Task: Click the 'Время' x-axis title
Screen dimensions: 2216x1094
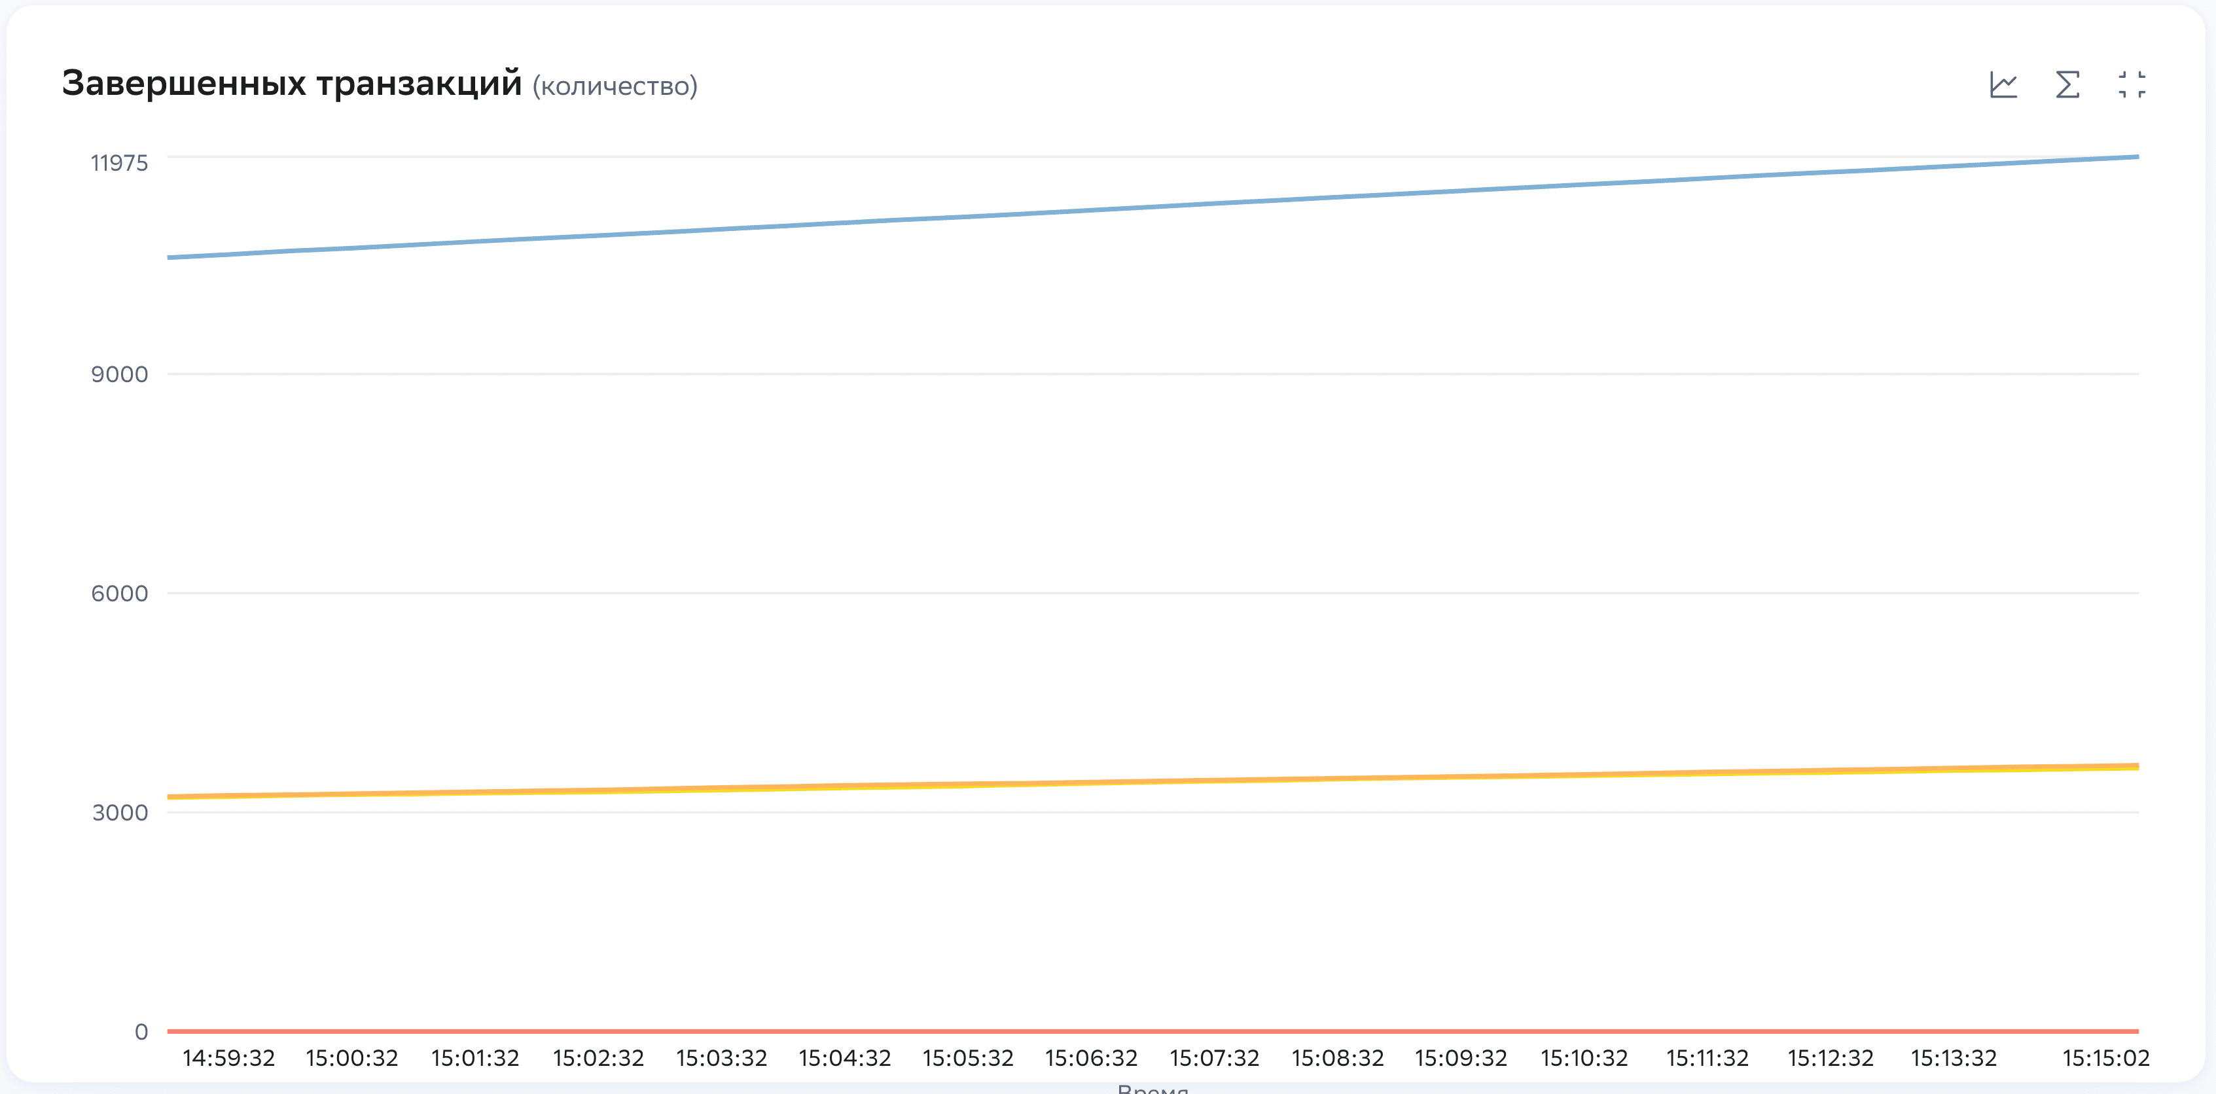Action: pyautogui.click(x=1153, y=1088)
